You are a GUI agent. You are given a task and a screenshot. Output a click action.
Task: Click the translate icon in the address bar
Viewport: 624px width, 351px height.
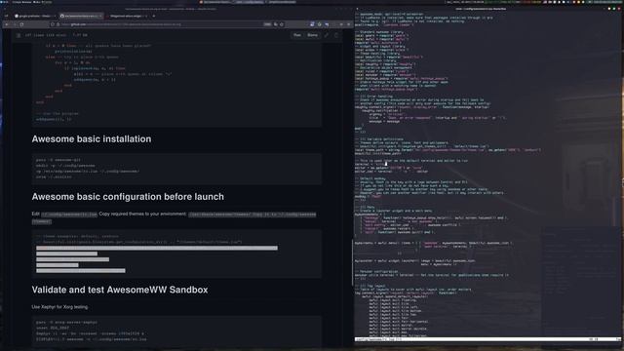276,24
